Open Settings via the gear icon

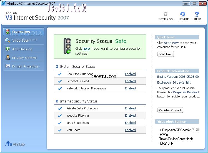coord(166,14)
